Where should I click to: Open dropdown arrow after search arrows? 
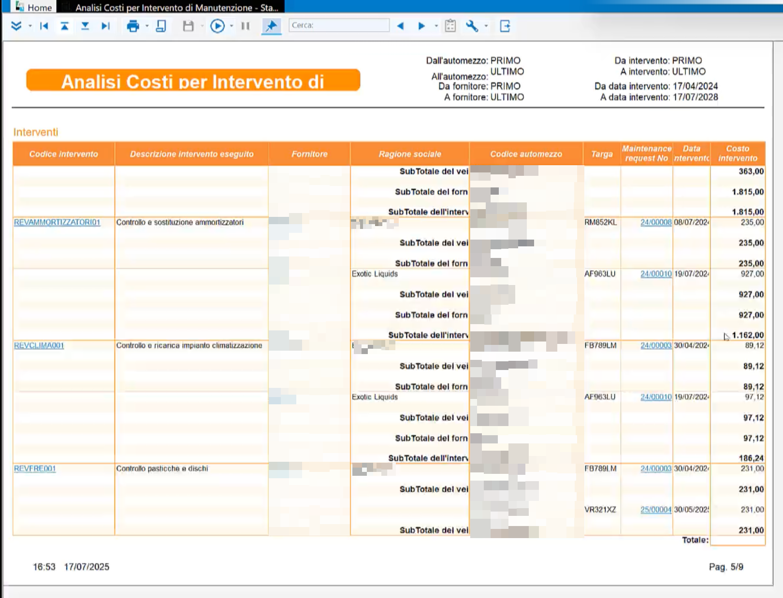coord(436,26)
